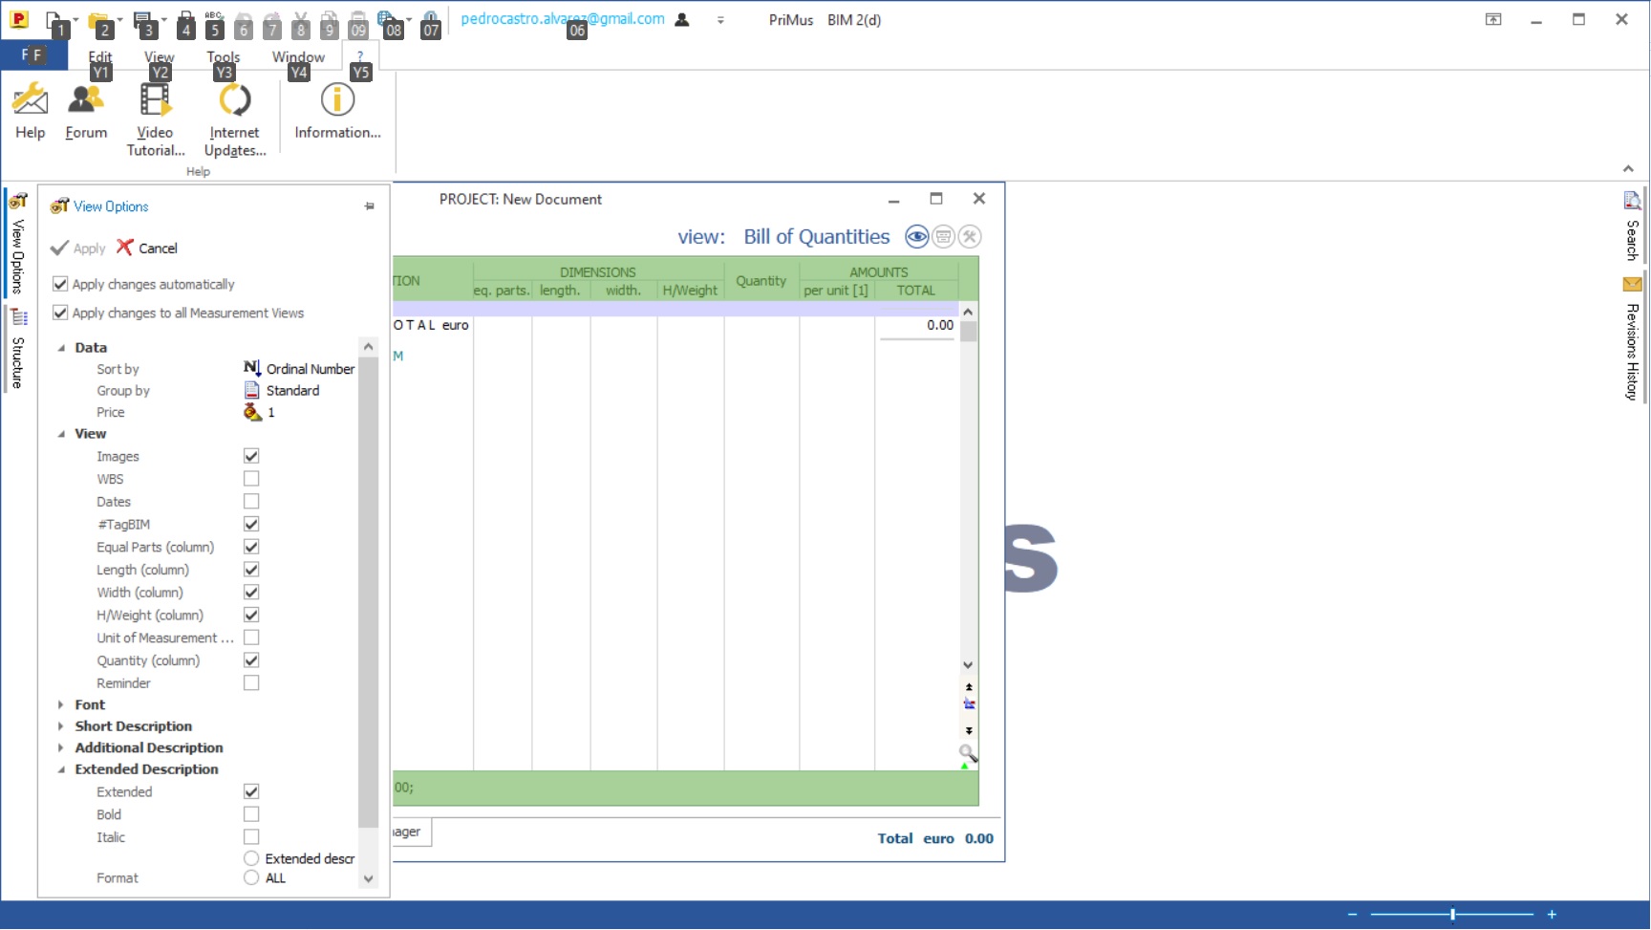
Task: Click the zoom in plus button
Action: click(1552, 915)
